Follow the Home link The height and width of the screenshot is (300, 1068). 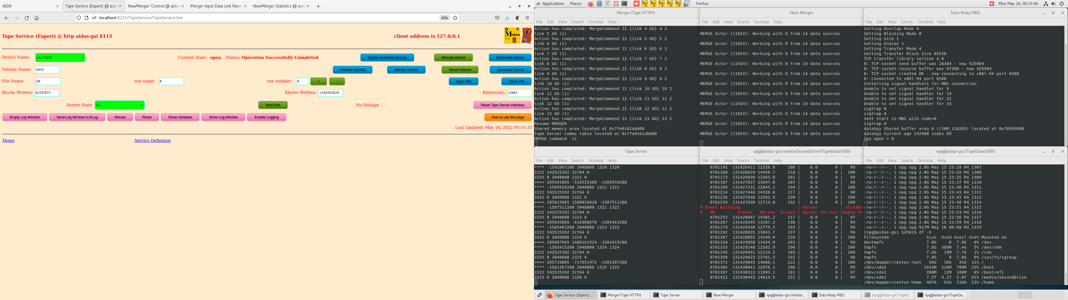click(x=8, y=141)
